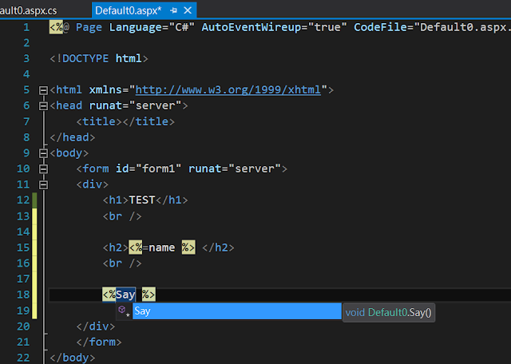Image resolution: width=511 pixels, height=364 pixels.
Task: Click the DOCTYPE declaration on line 3
Action: pos(99,58)
